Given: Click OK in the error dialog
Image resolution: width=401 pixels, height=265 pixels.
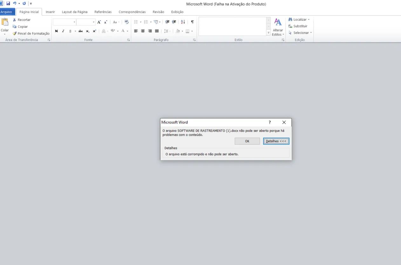Looking at the screenshot, I should pos(247,141).
